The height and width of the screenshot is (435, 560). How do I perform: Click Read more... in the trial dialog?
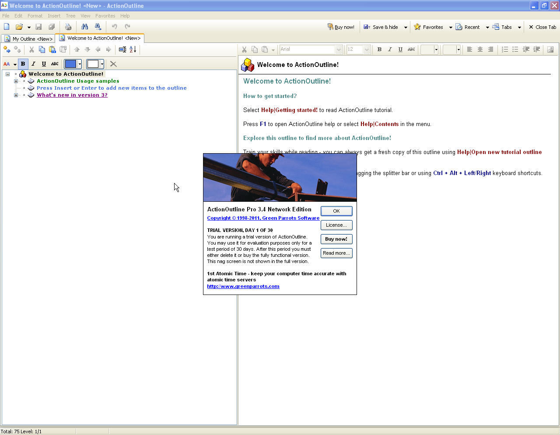pos(336,253)
